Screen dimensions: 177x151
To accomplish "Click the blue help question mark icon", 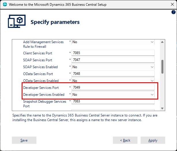I will point(174,12).
